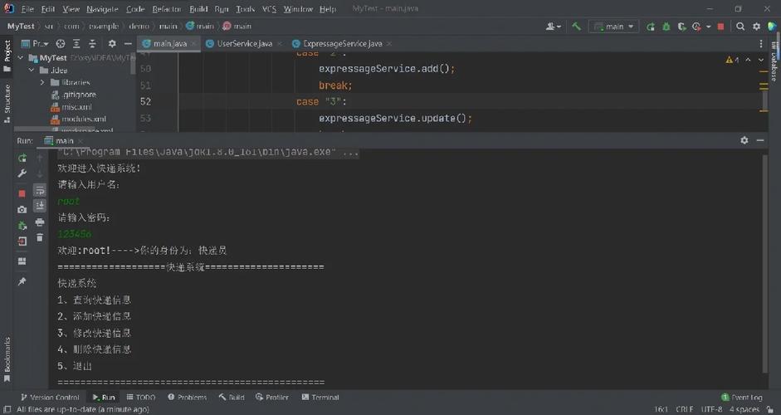781x415 pixels.
Task: Rerun 'main' from the top toolbar
Action: (651, 27)
